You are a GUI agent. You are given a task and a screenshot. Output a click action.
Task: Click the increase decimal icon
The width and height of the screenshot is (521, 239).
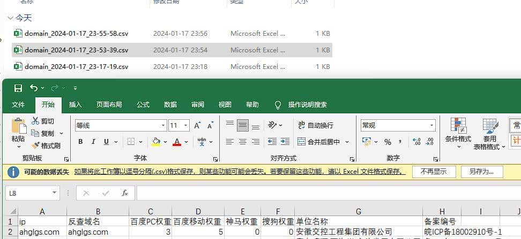tap(416, 142)
